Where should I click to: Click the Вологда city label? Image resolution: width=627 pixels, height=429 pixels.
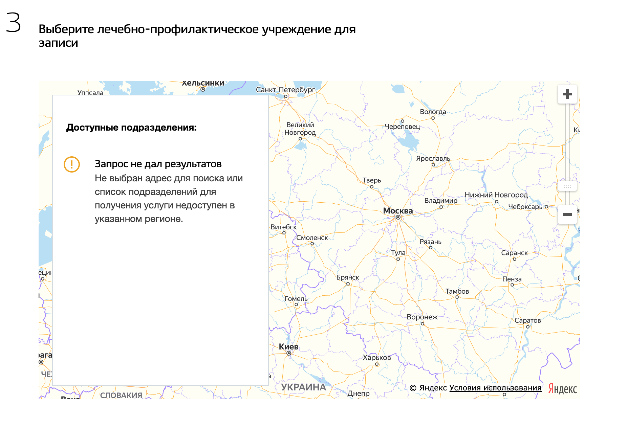433,112
